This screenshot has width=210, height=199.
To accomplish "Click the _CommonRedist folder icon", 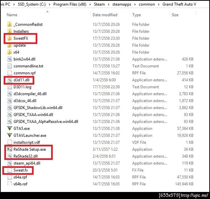I will tap(9, 25).
